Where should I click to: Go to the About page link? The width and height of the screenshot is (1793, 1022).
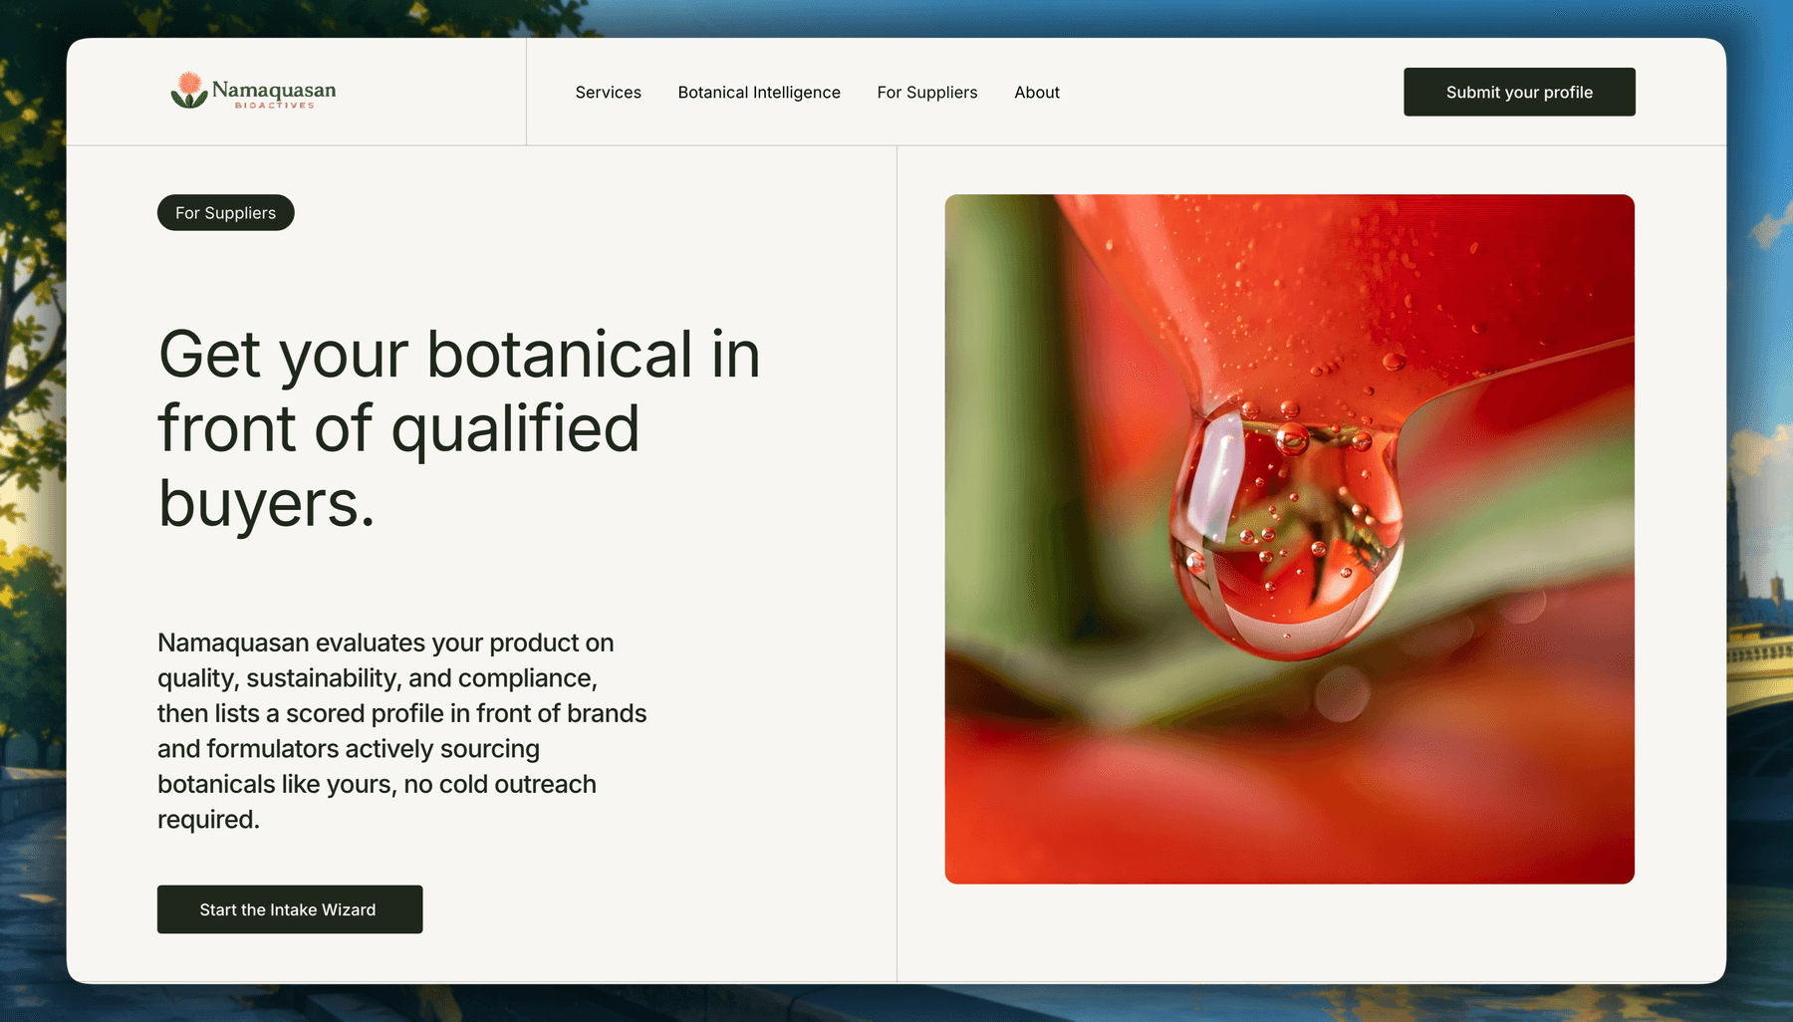pos(1037,93)
